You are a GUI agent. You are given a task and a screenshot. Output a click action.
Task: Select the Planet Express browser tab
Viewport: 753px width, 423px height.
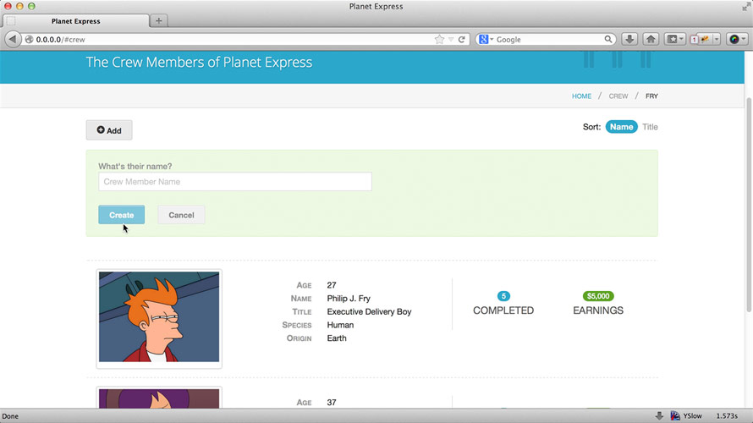[76, 21]
